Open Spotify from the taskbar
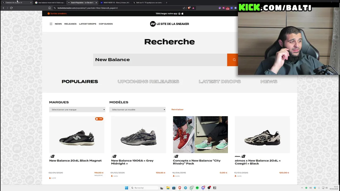This screenshot has height=191, width=340. tap(197, 188)
